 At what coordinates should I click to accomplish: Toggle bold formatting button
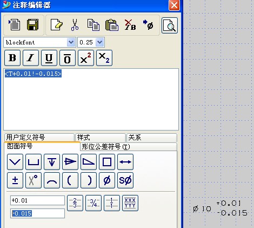coord(12,58)
